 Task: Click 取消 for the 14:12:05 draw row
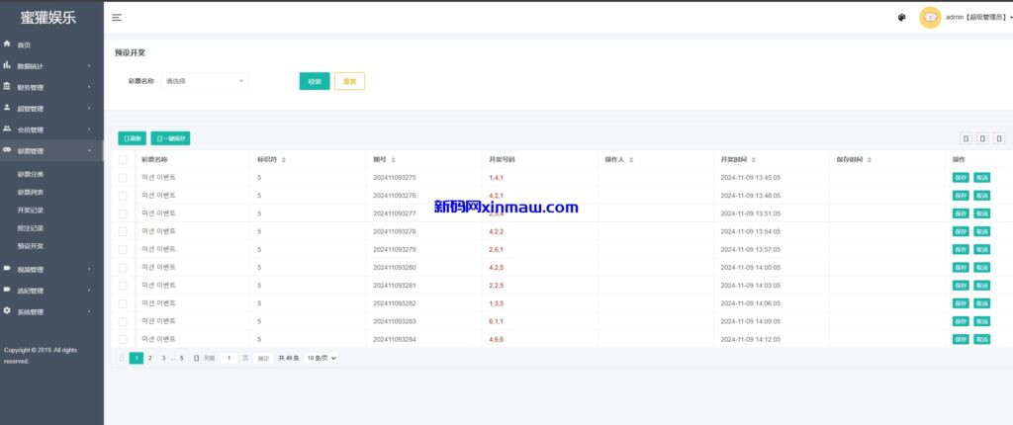pos(982,339)
